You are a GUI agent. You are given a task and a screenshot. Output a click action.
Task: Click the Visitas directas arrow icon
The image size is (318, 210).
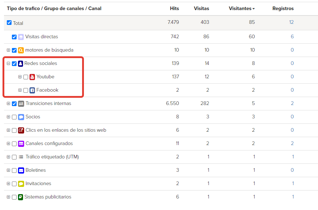click(21, 37)
